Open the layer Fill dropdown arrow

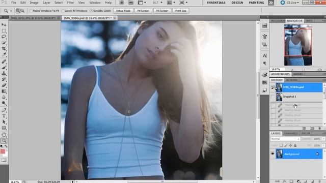point(323,145)
